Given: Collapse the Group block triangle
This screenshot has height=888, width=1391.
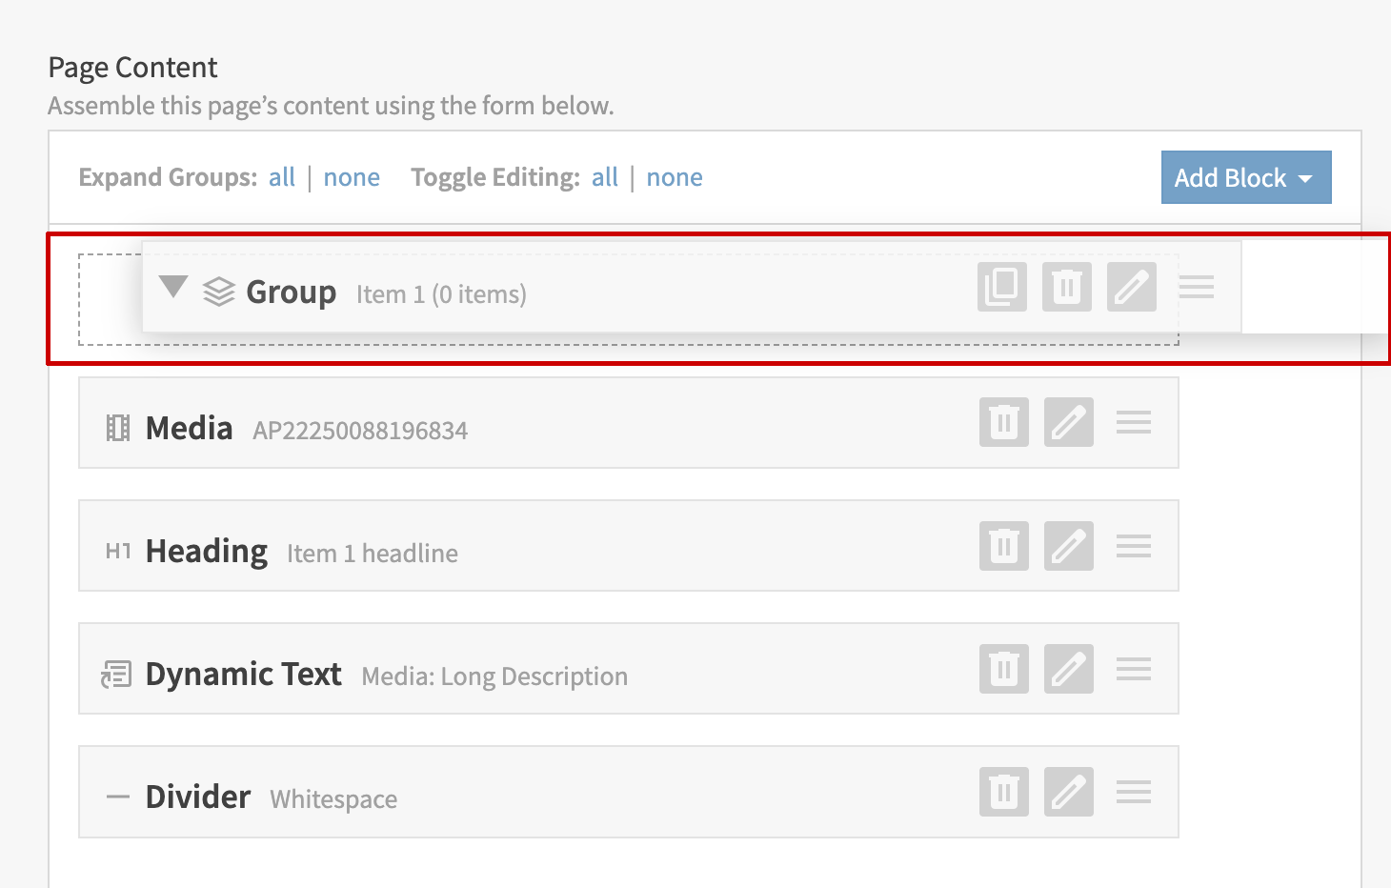Looking at the screenshot, I should click(173, 287).
